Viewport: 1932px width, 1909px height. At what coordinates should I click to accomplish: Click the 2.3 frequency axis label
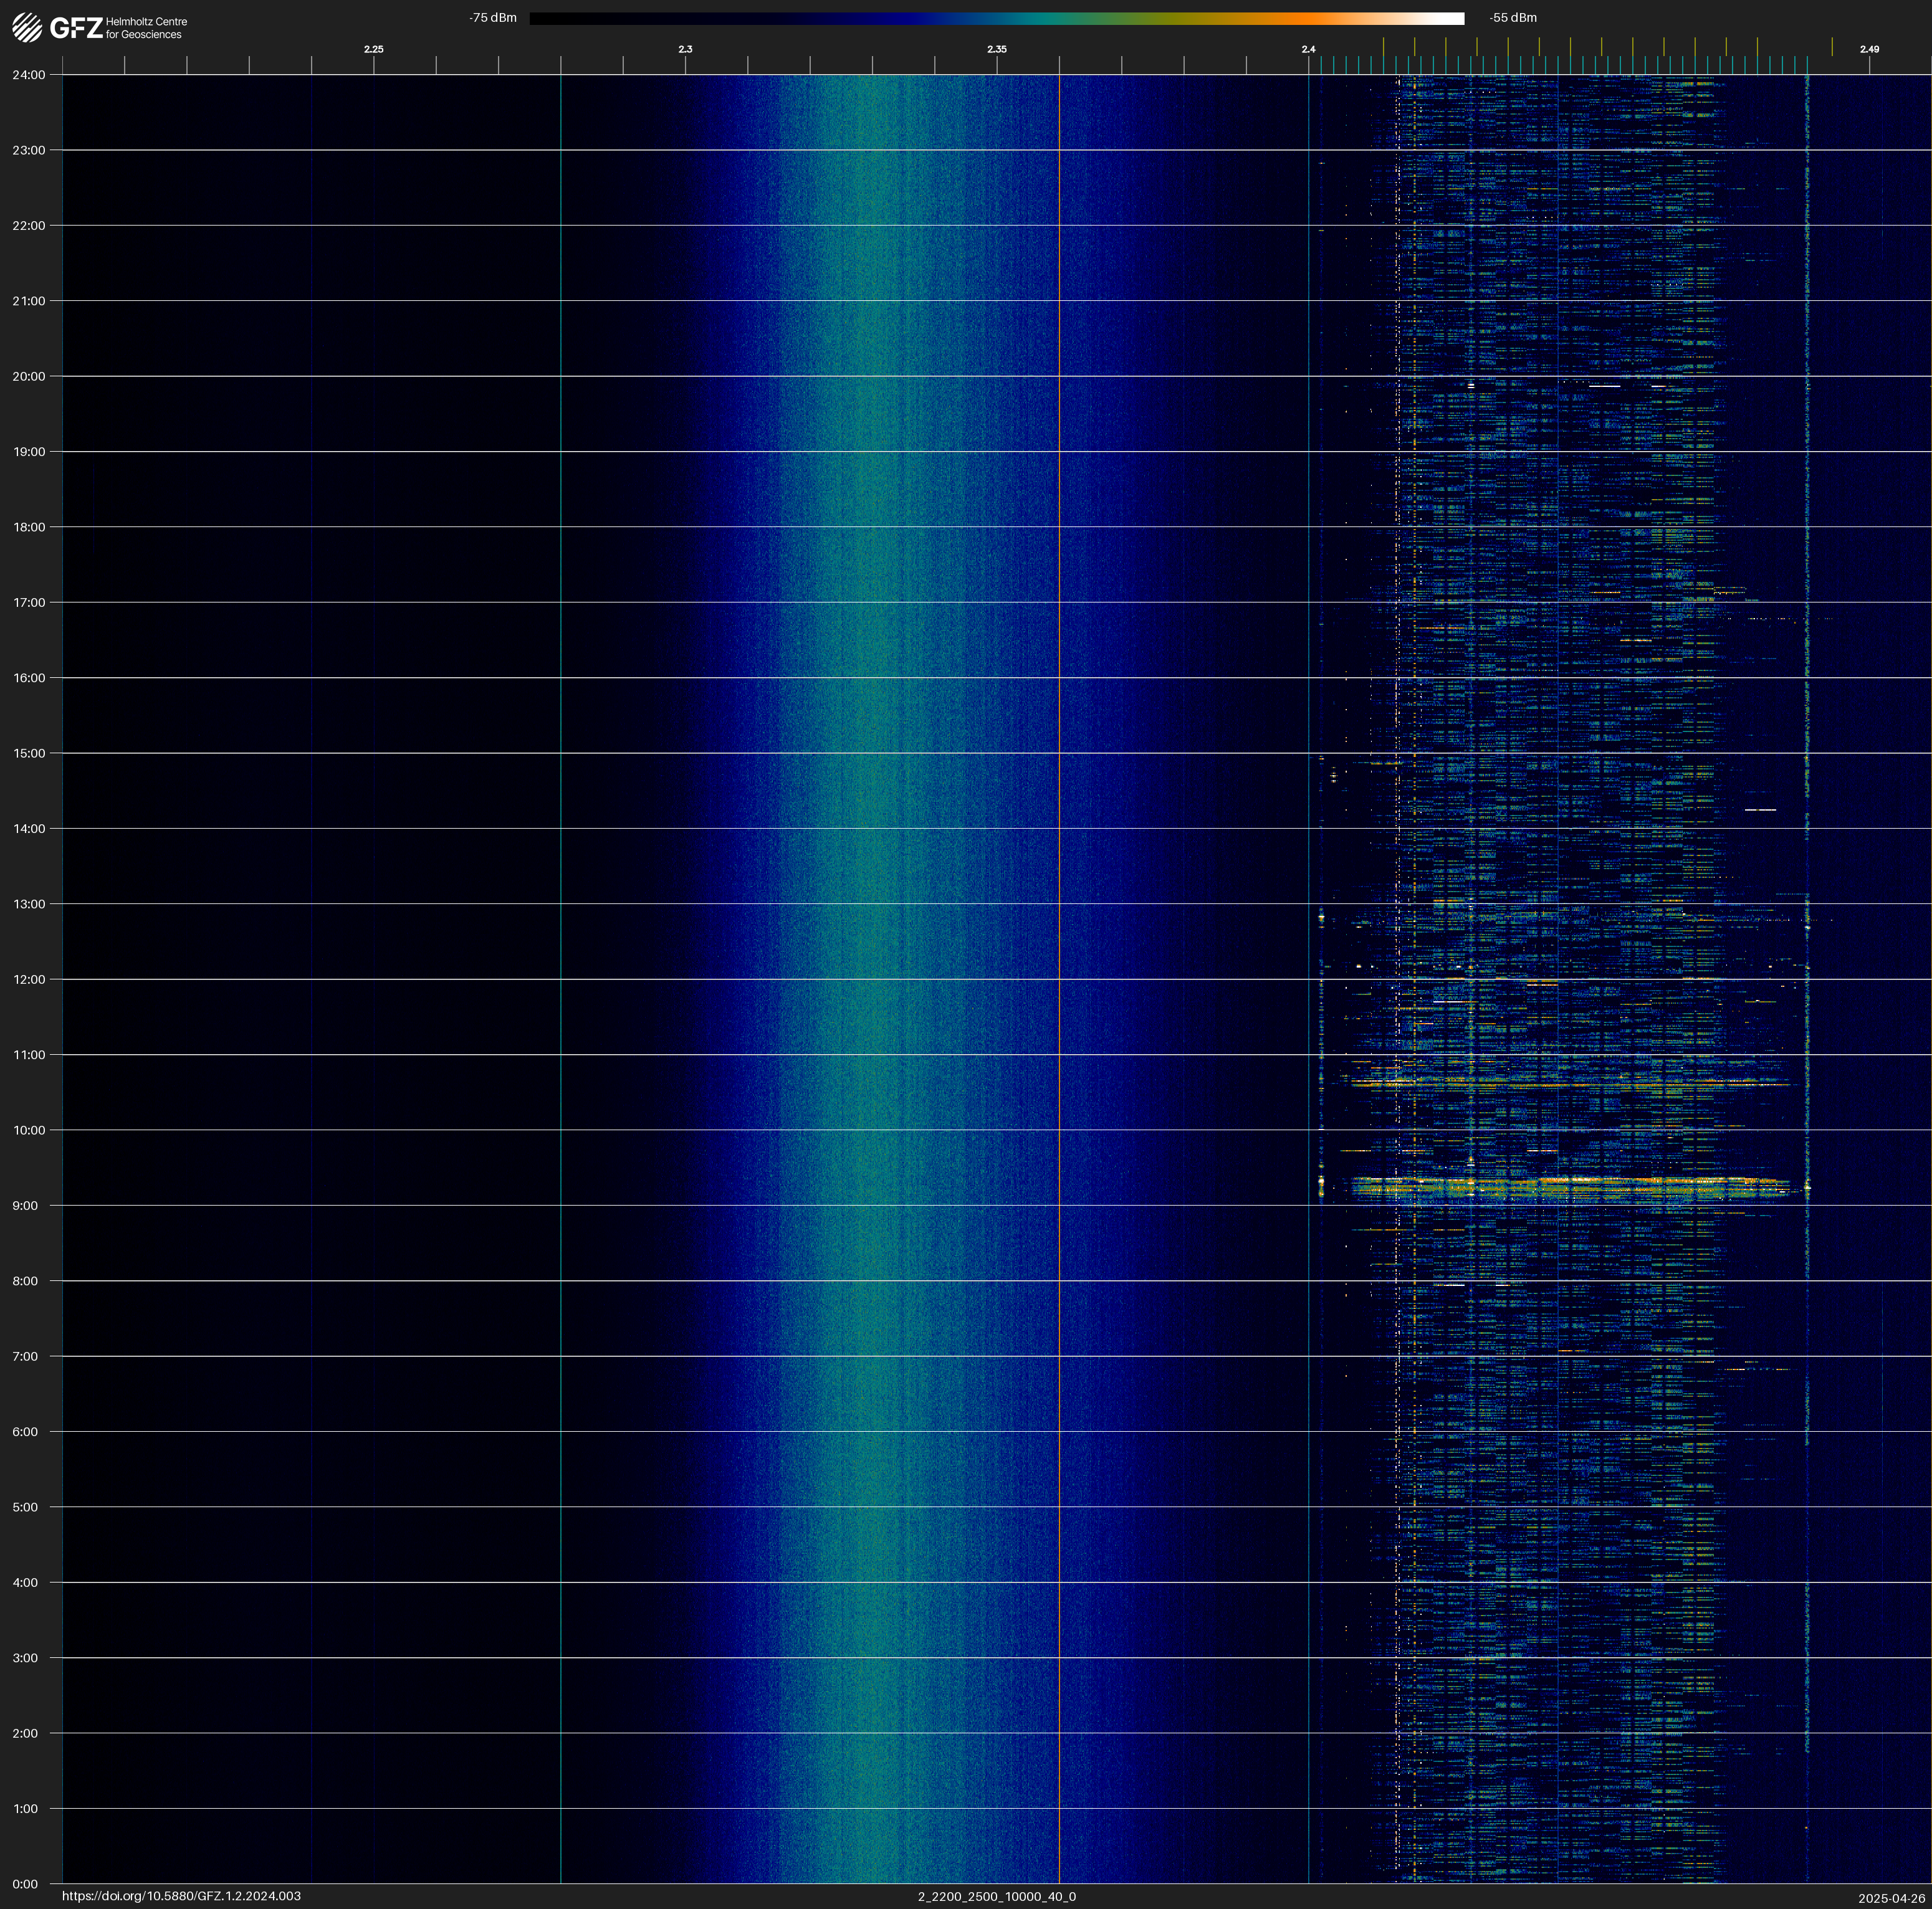coord(685,49)
